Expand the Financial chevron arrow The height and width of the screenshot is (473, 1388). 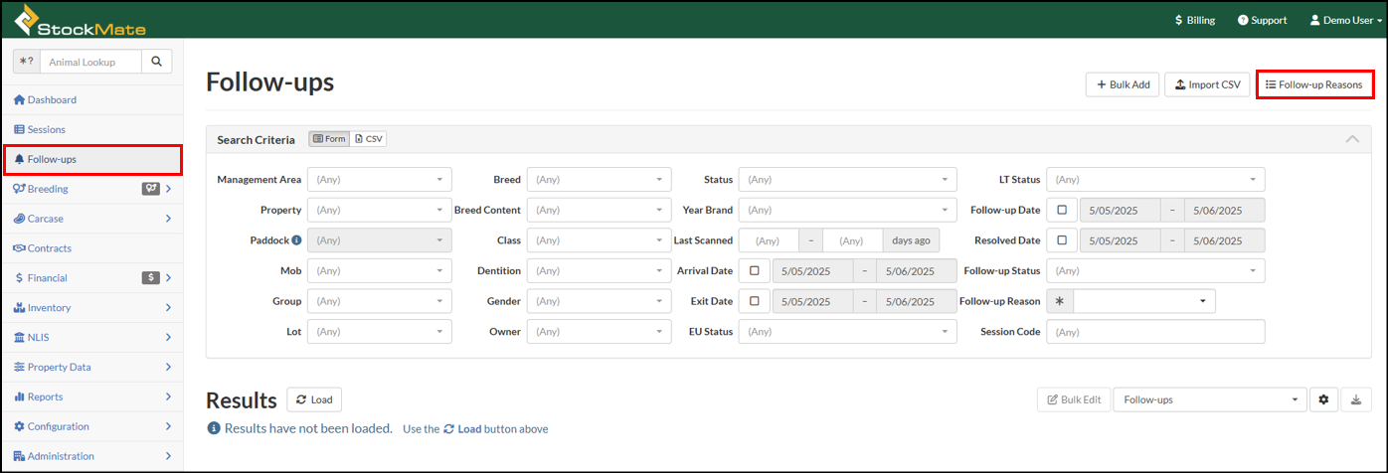point(169,278)
